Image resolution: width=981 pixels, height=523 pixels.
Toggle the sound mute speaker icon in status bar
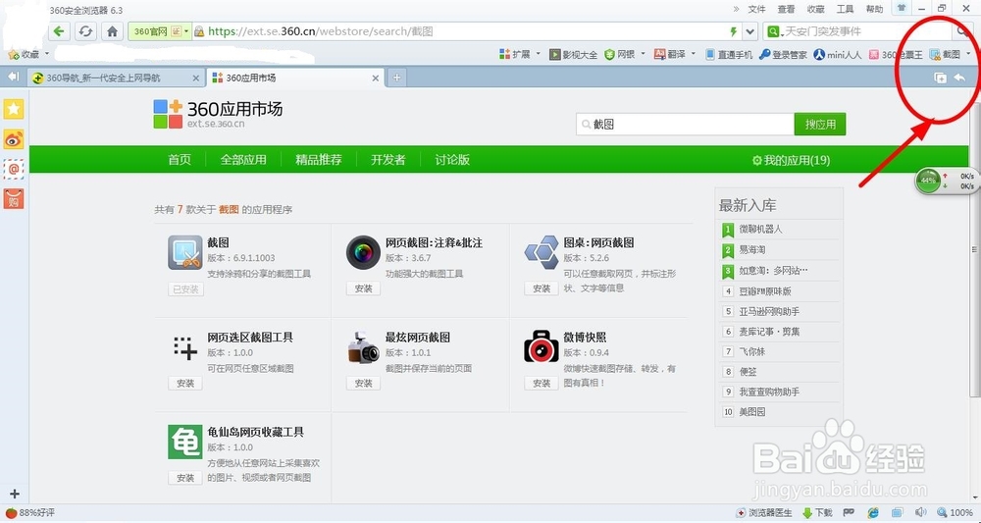(x=920, y=513)
